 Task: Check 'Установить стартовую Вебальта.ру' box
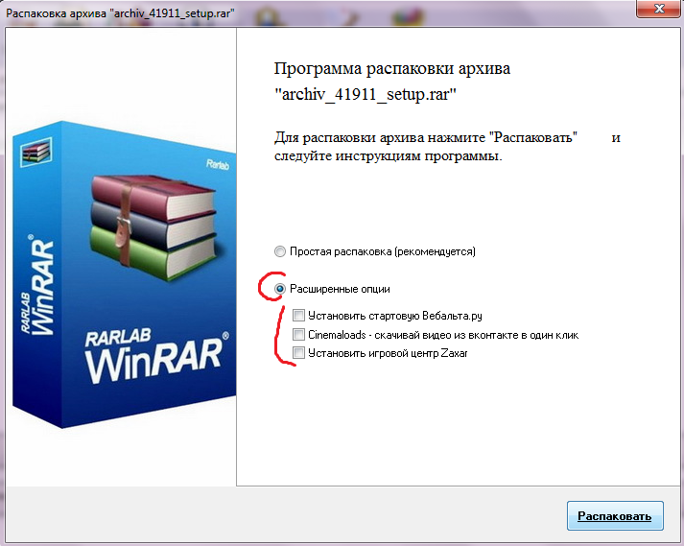coord(298,315)
